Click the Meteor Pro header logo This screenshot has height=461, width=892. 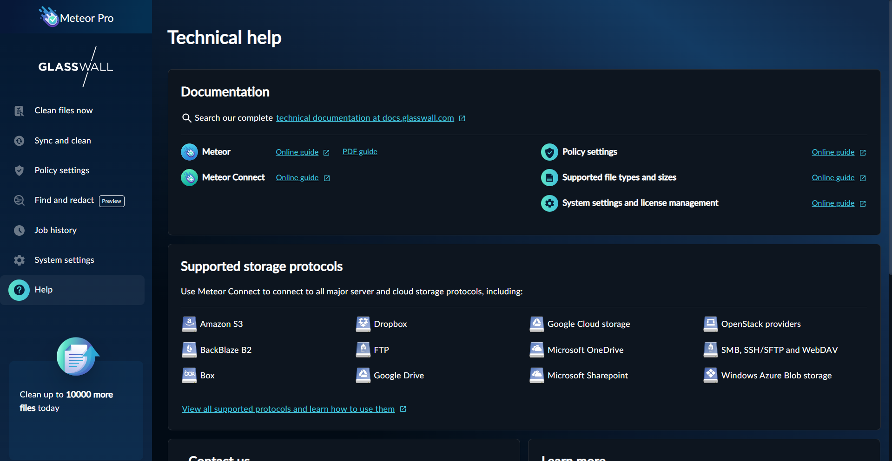(77, 17)
